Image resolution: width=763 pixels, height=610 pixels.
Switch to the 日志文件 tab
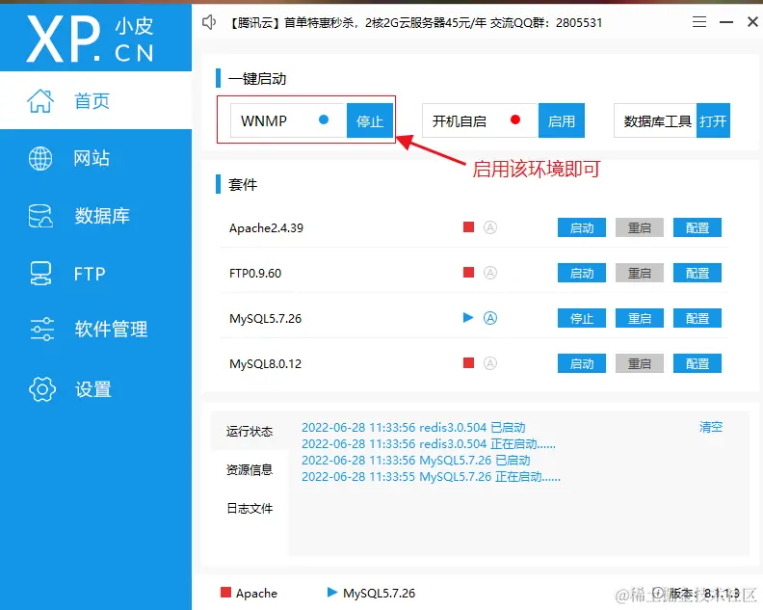coord(250,508)
